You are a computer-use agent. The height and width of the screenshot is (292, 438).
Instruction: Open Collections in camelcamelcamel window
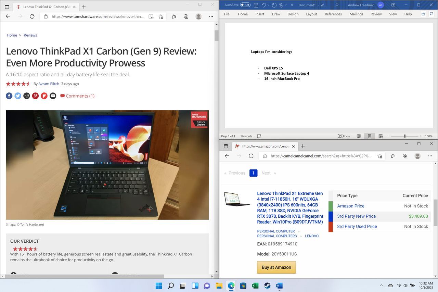405,156
